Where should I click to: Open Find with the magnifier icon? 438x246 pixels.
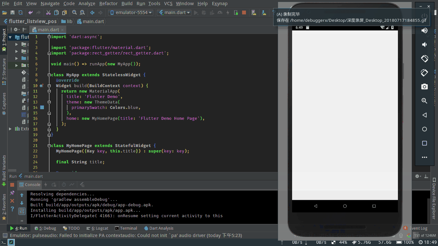point(74,12)
